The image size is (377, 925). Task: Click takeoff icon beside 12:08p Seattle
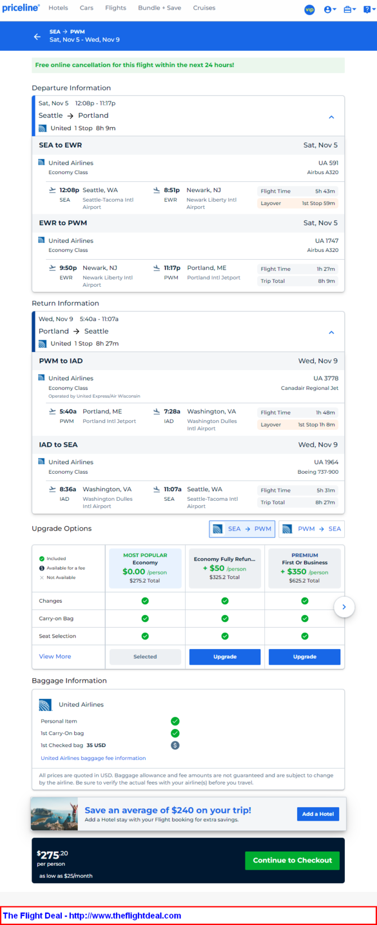[52, 190]
